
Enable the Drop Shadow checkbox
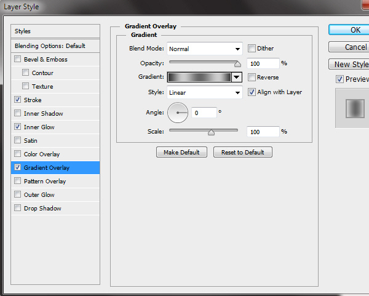(17, 209)
